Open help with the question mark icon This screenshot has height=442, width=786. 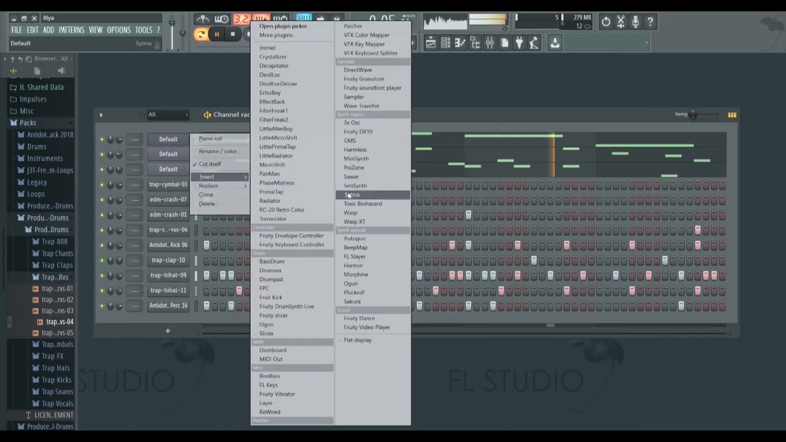(650, 21)
